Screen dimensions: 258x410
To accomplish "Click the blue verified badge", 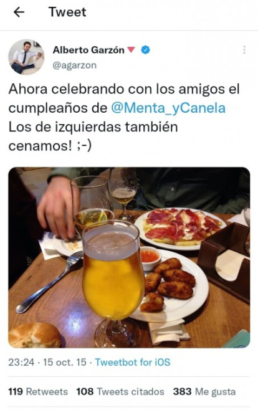I will pyautogui.click(x=146, y=50).
